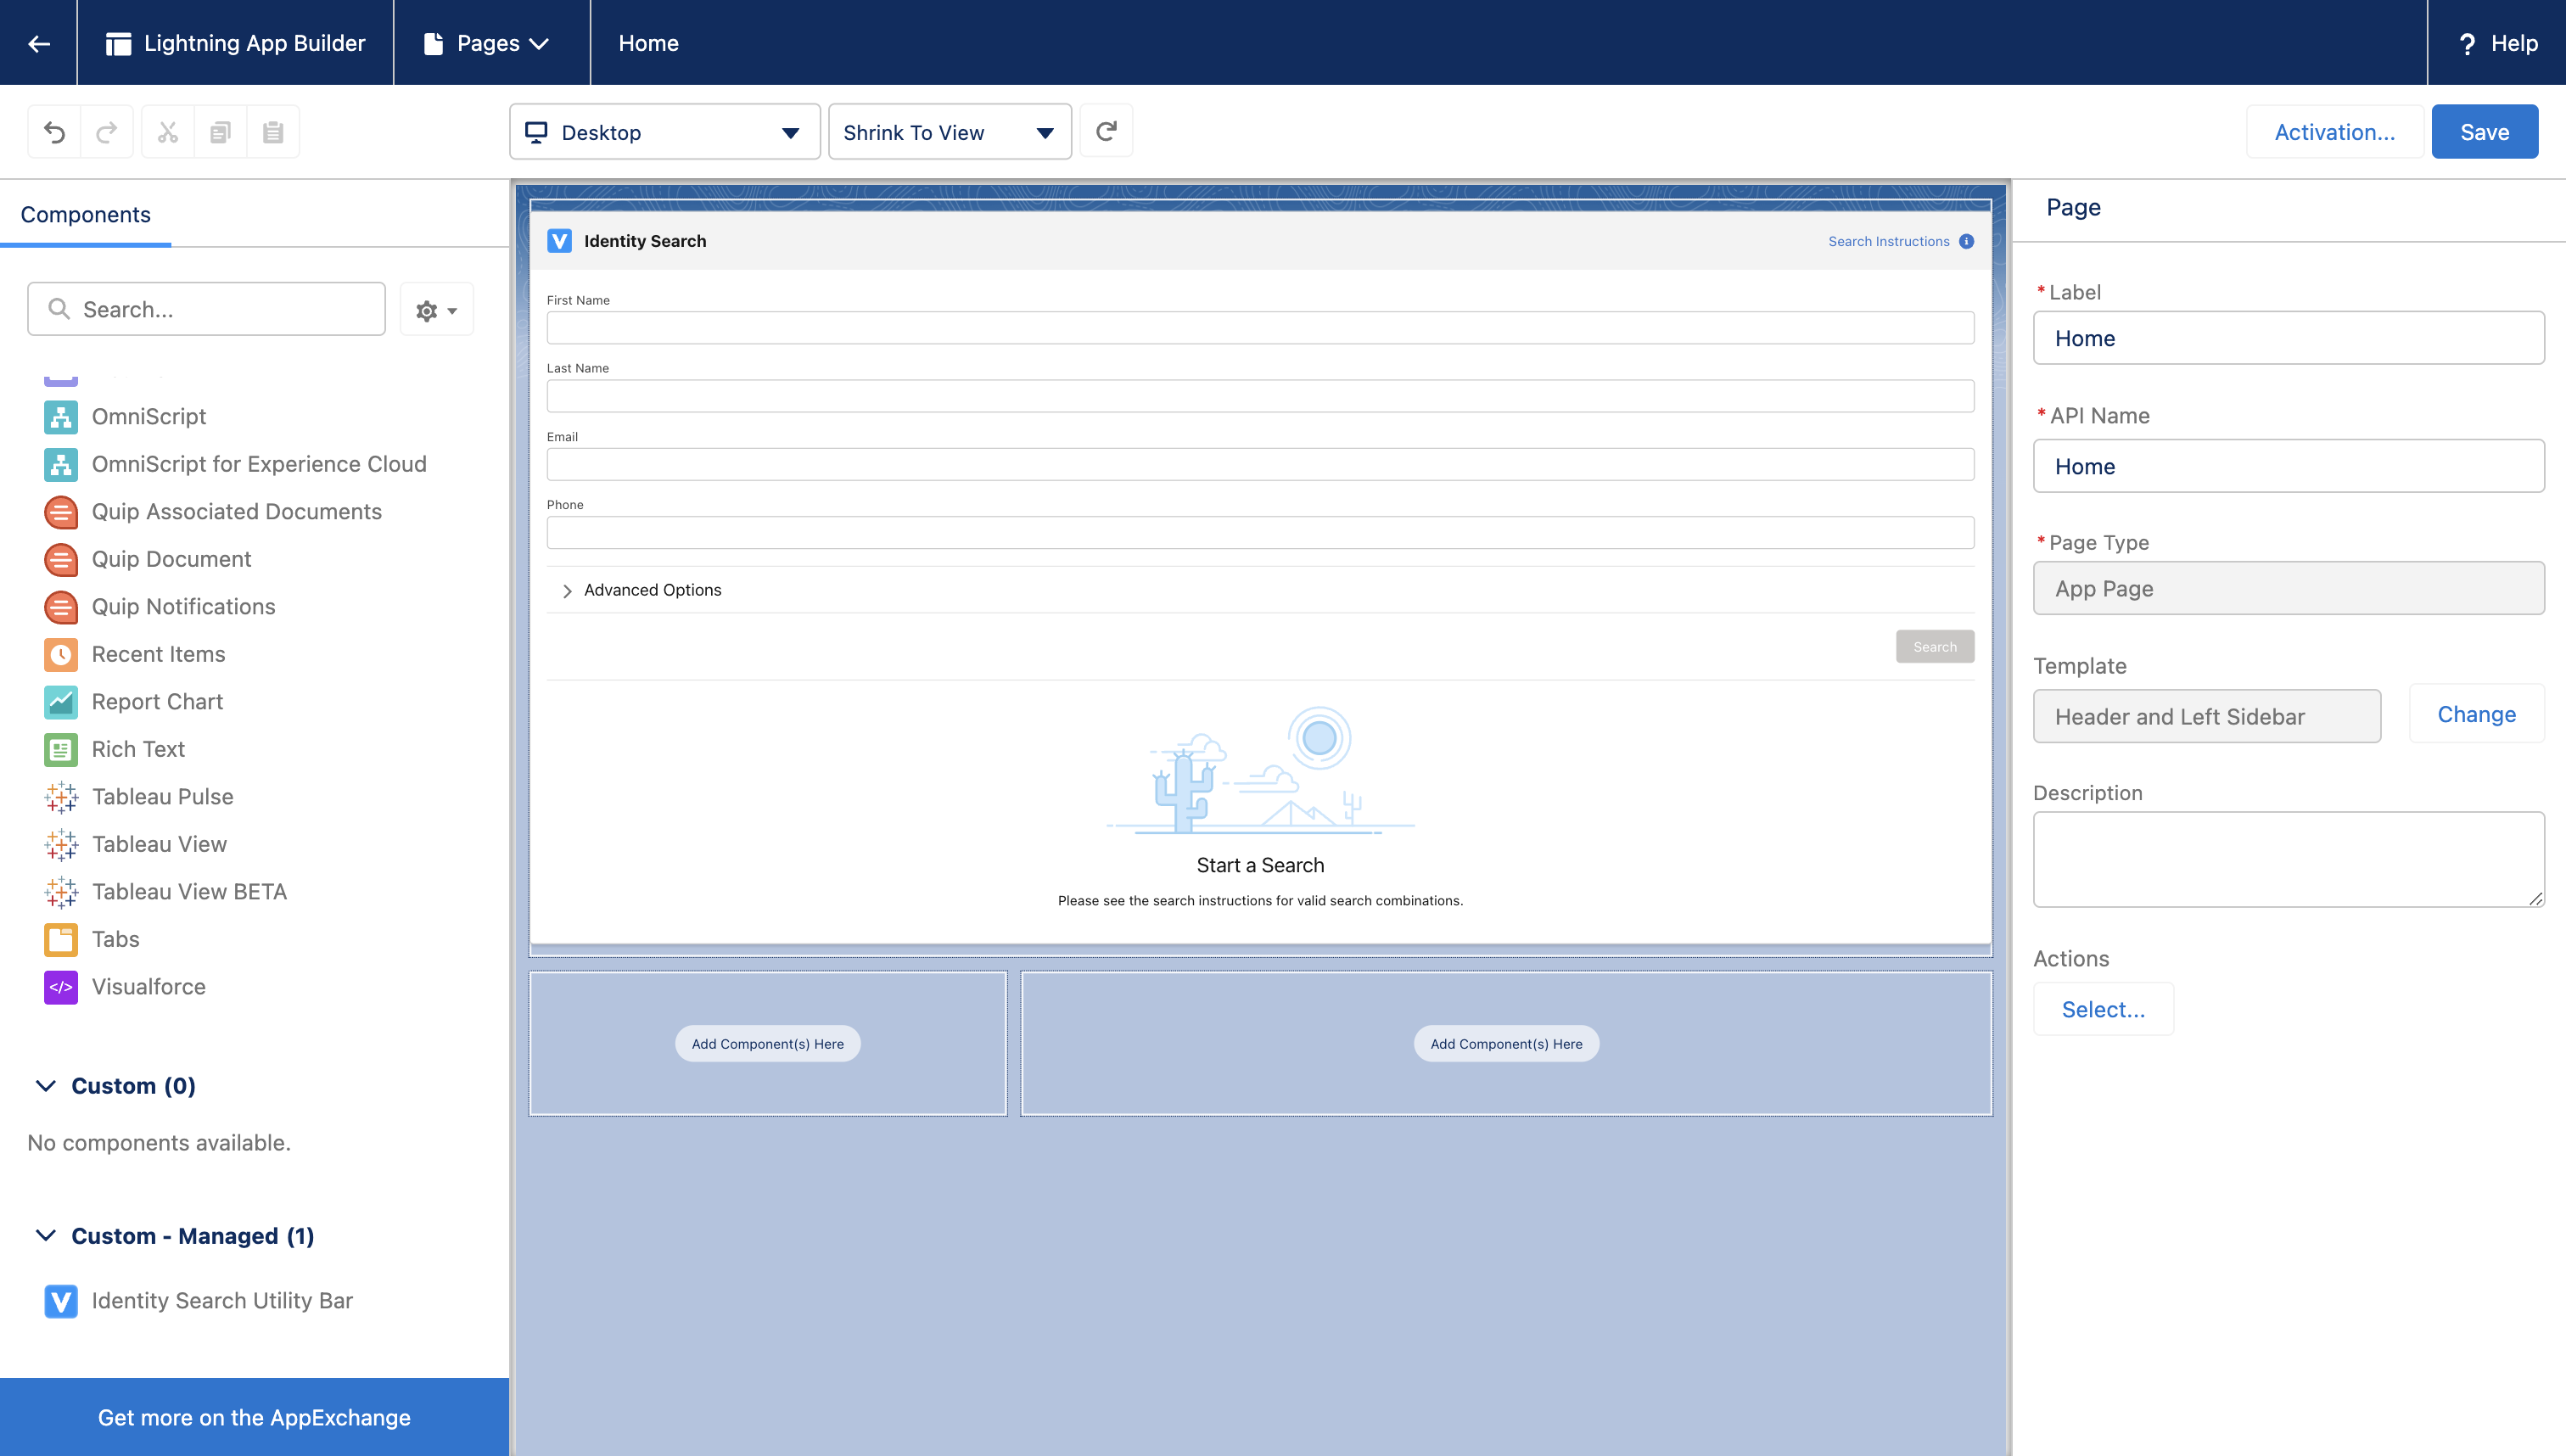The width and height of the screenshot is (2566, 1456).
Task: Click the First Name field
Action: (1260, 328)
